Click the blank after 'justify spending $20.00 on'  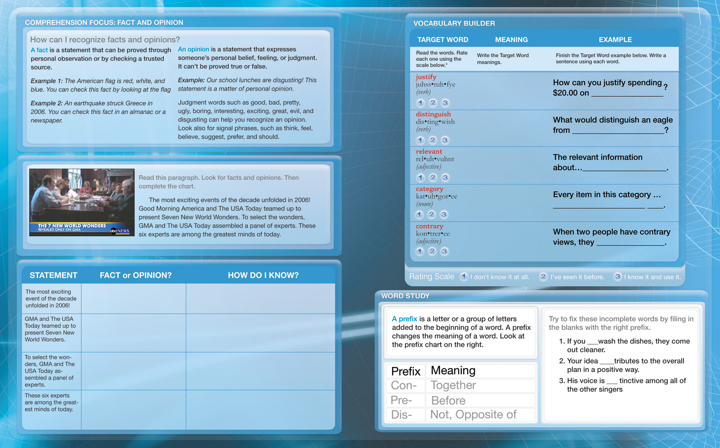[627, 94]
